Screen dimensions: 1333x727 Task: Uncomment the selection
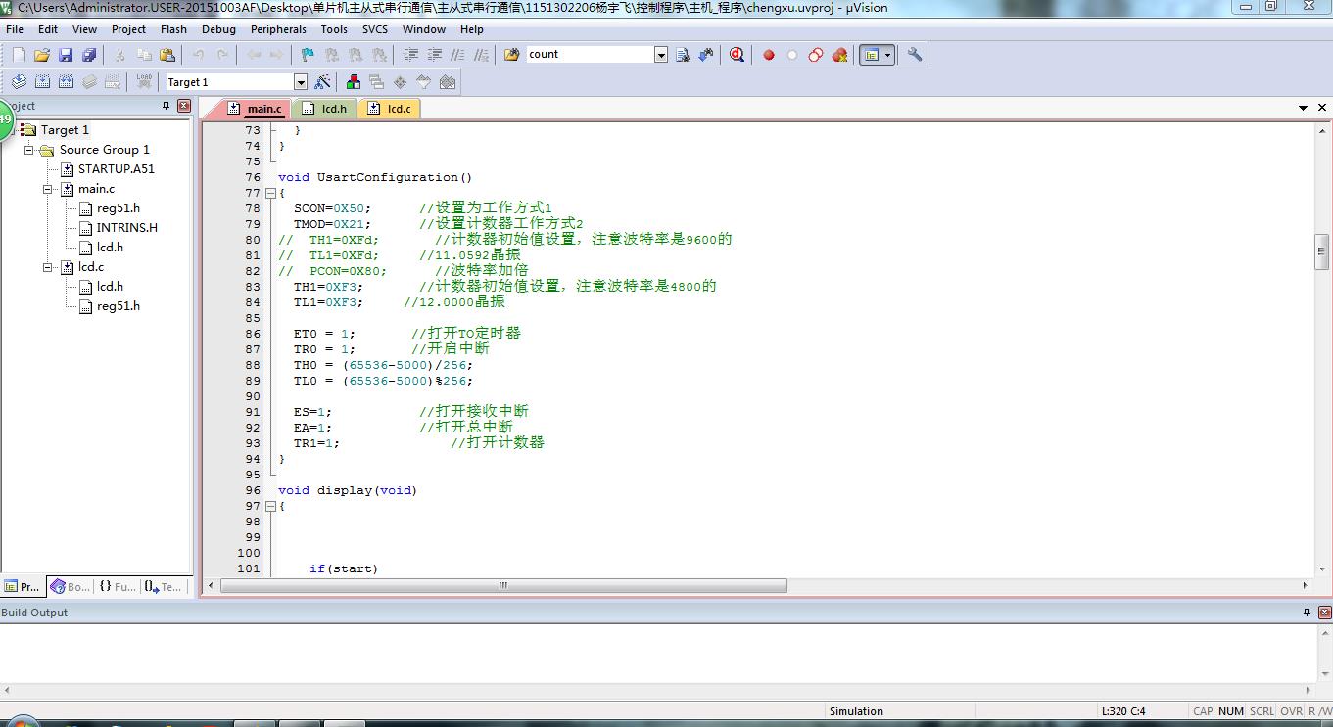(x=481, y=55)
